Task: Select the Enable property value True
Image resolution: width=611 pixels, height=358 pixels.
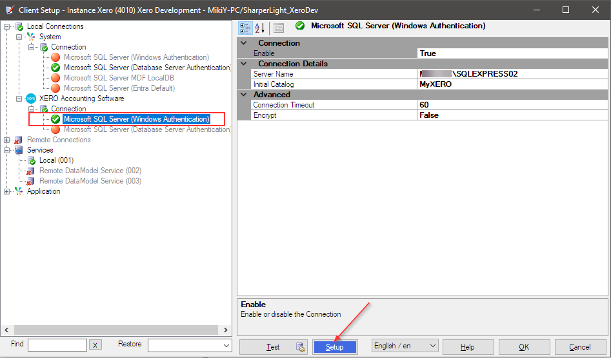Action: click(x=512, y=53)
